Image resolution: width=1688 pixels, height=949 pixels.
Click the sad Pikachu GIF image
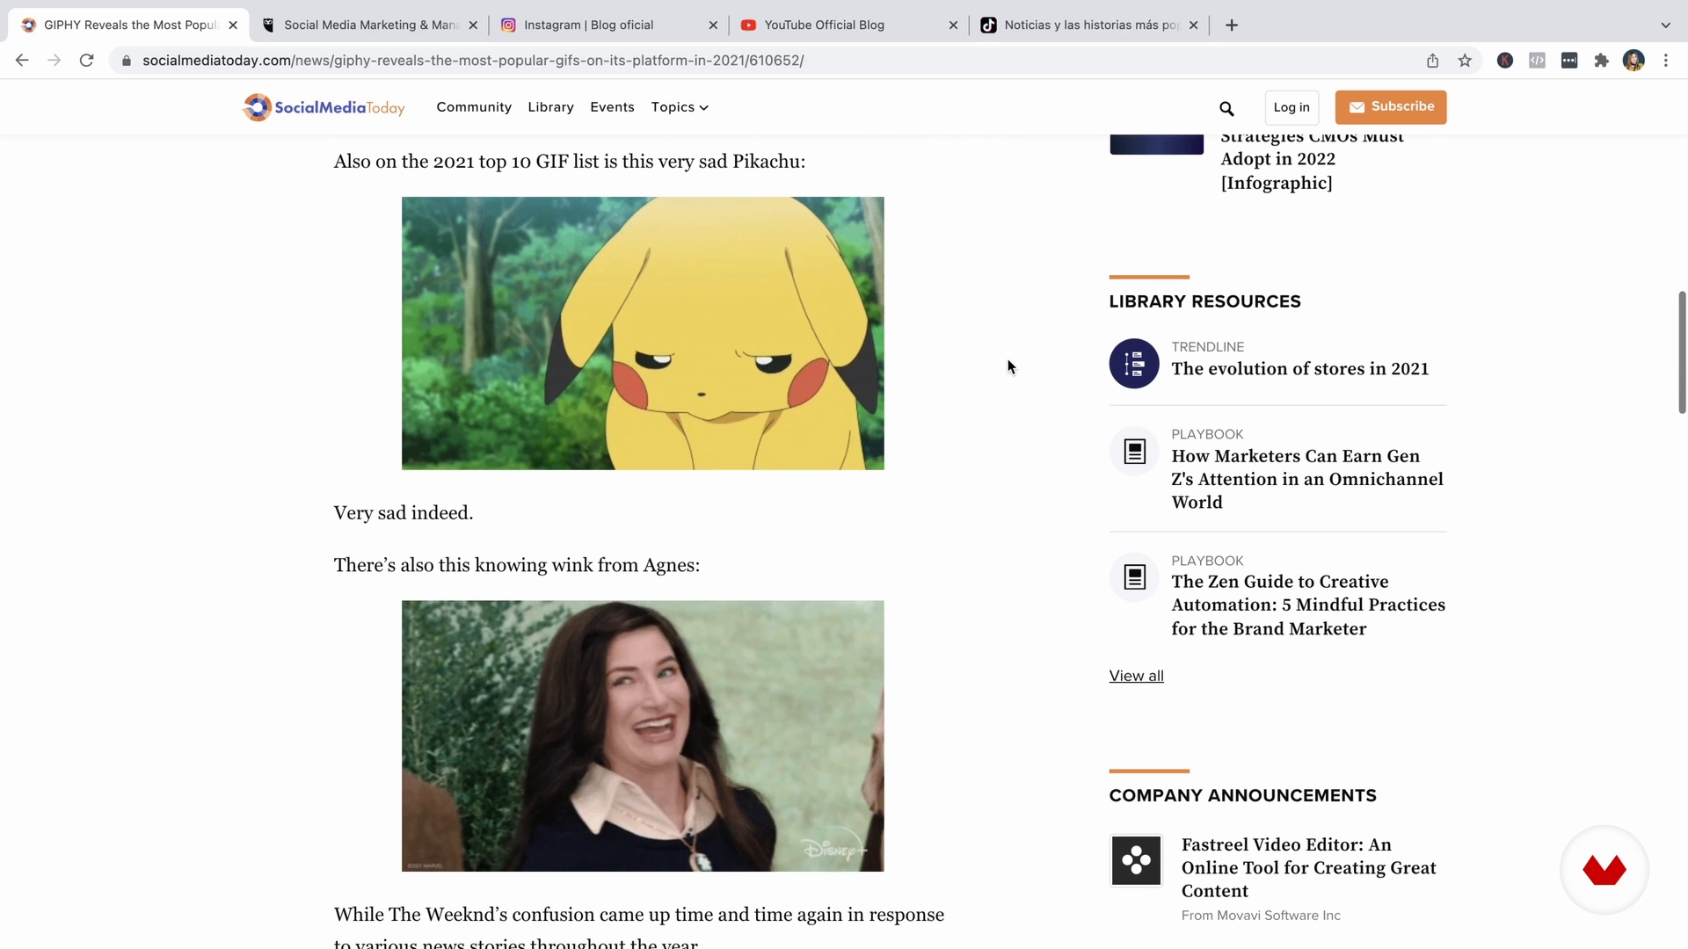coord(643,333)
